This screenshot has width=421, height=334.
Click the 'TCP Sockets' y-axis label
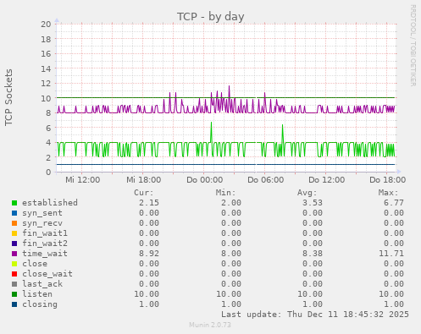click(8, 97)
